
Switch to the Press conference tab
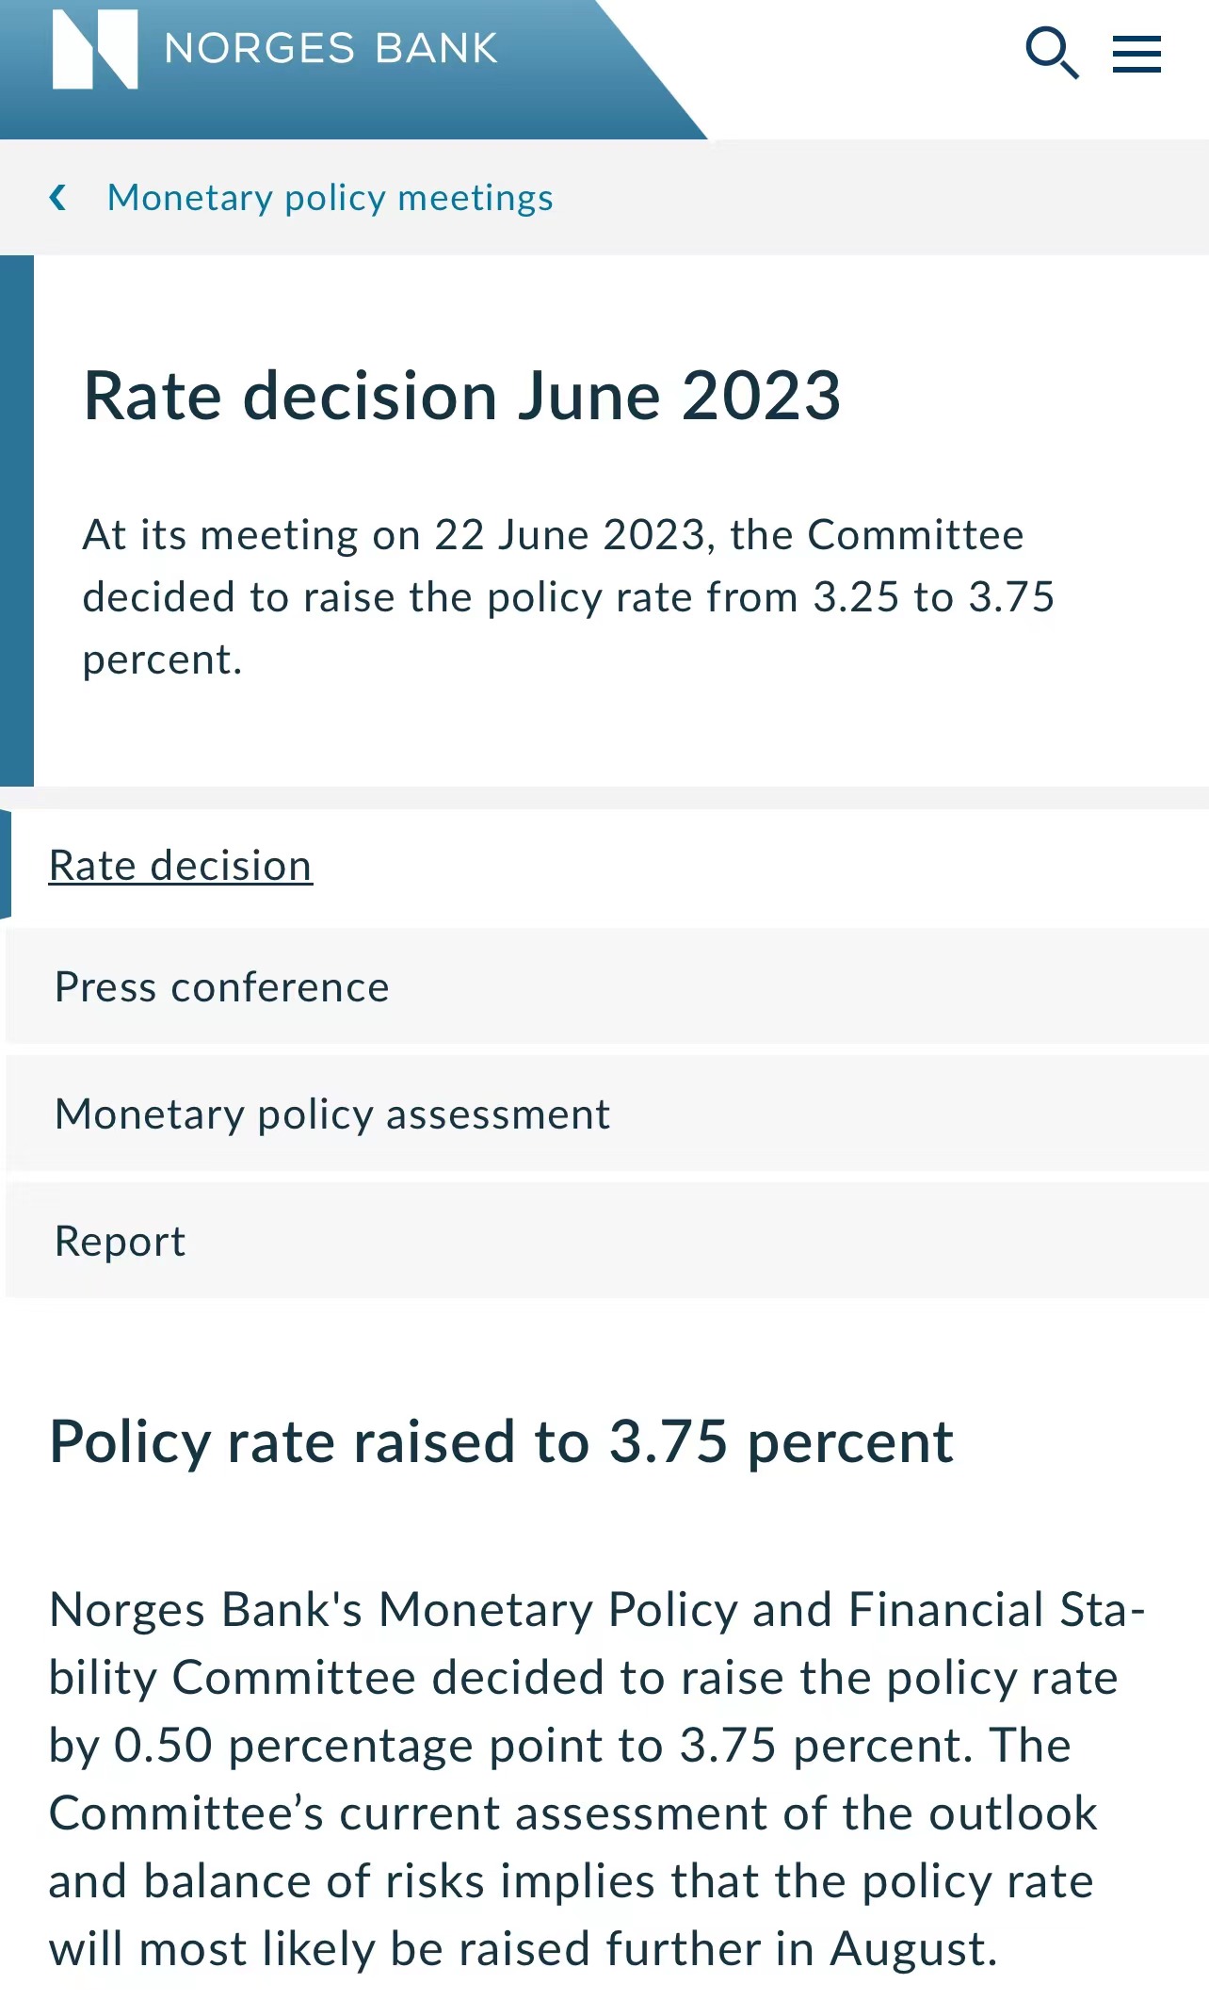click(x=221, y=987)
